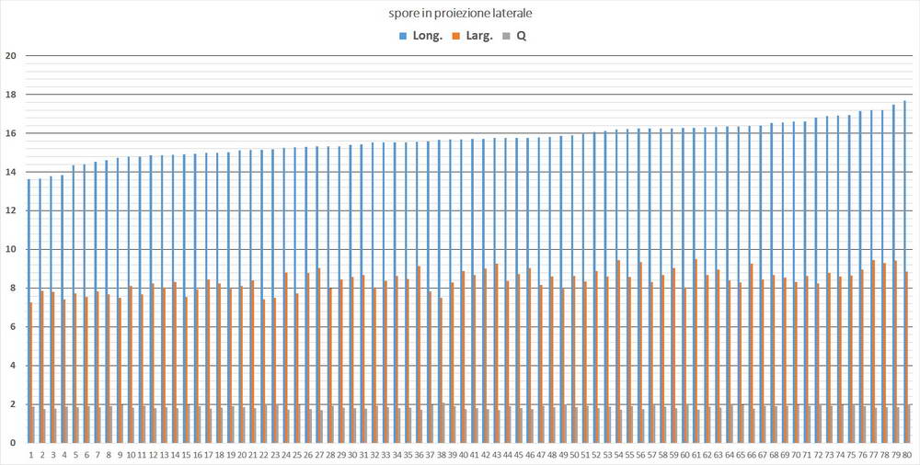Click the y-axis label 8
The image size is (920, 465).
(x=12, y=288)
